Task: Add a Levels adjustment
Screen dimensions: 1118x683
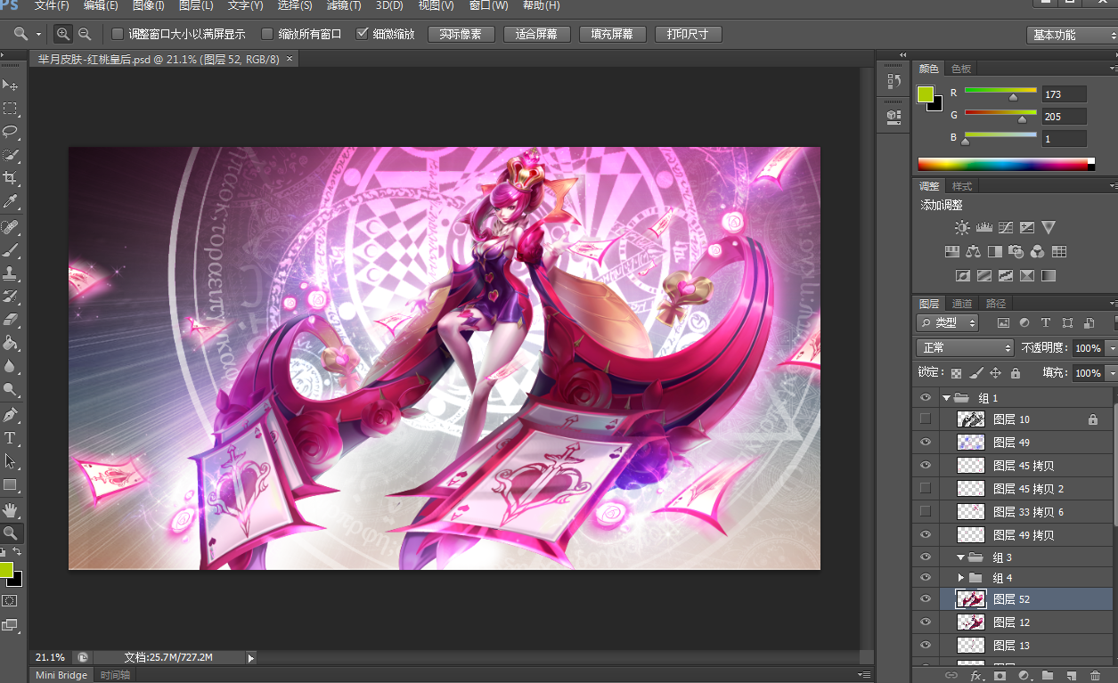Action: click(x=983, y=228)
